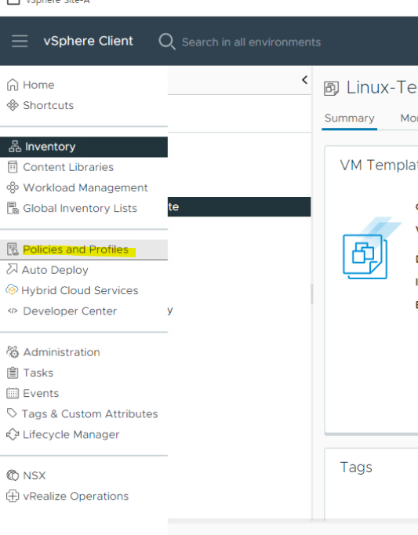Select the highlighted inventory tree row
The width and height of the screenshot is (418, 535).
(239, 207)
